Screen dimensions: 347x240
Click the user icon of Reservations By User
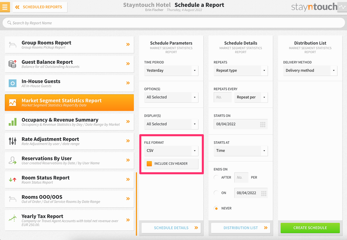point(12,160)
